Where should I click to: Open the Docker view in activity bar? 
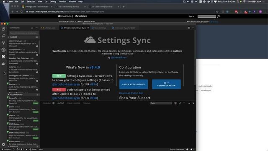pos(3,64)
